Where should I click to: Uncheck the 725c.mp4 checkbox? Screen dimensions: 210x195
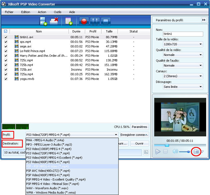pos(5,60)
